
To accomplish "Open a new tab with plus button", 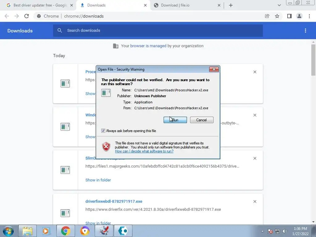I will tap(231, 6).
